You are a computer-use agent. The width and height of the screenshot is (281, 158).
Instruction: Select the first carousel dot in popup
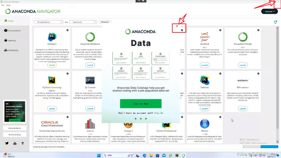pos(136,119)
